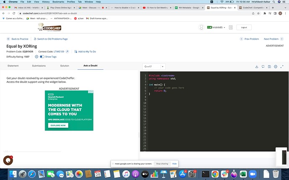The height and width of the screenshot is (180, 289).
Task: Reload the page with the refresh icon
Action: pyautogui.click(x=14, y=13)
